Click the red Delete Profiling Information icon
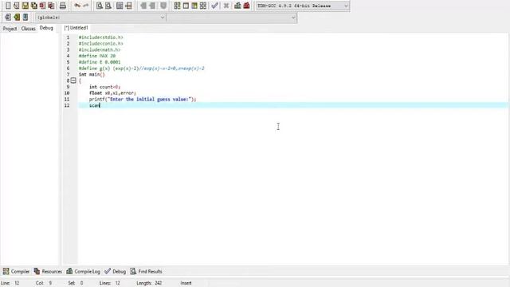 pyautogui.click(x=246, y=6)
